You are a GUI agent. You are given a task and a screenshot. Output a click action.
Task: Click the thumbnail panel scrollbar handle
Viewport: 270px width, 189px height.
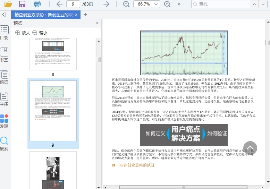click(98, 59)
